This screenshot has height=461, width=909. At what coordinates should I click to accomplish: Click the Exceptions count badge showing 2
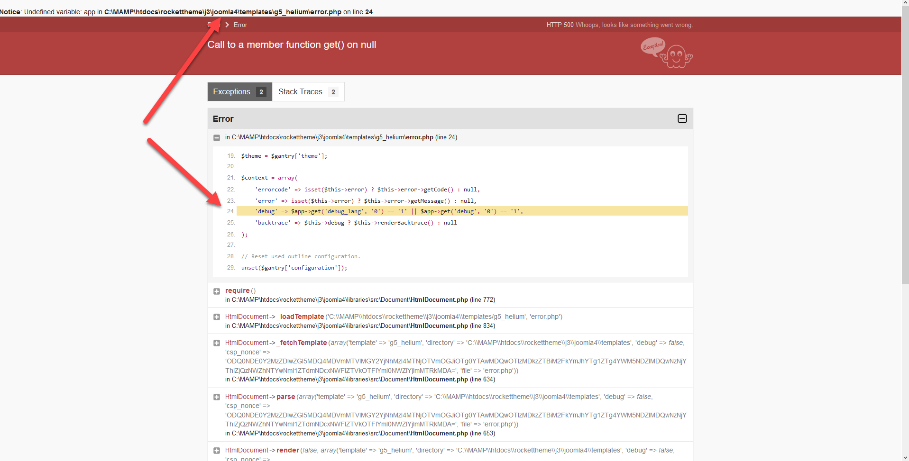(261, 92)
